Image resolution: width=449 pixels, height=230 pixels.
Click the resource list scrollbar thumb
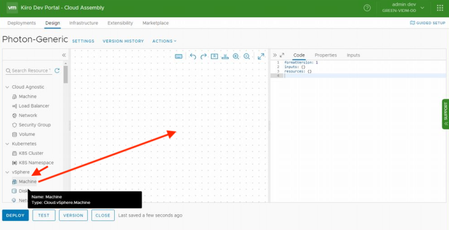(65, 74)
